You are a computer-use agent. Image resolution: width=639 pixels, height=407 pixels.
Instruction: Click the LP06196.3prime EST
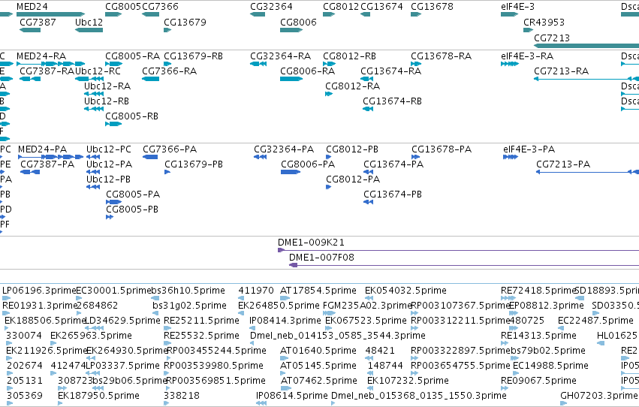(x=7, y=298)
